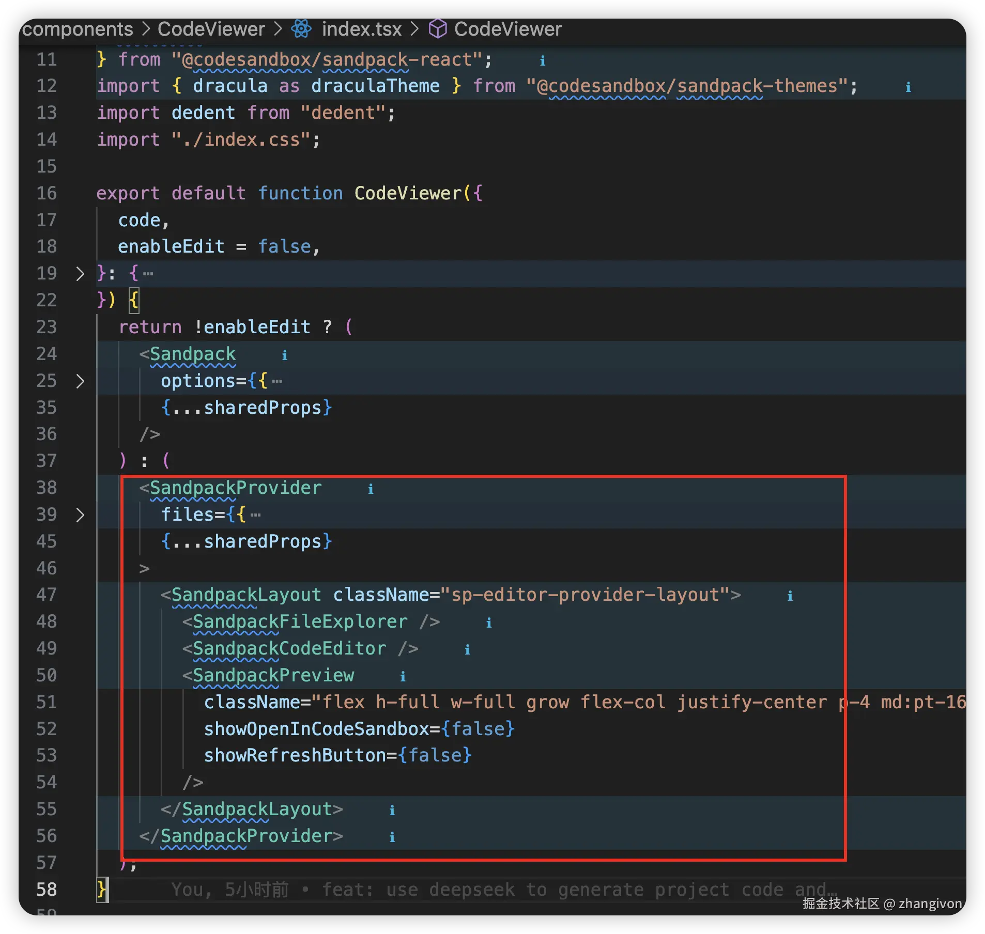Click the React file icon in the breadcrumb
Viewport: 985px width, 934px height.
click(301, 29)
